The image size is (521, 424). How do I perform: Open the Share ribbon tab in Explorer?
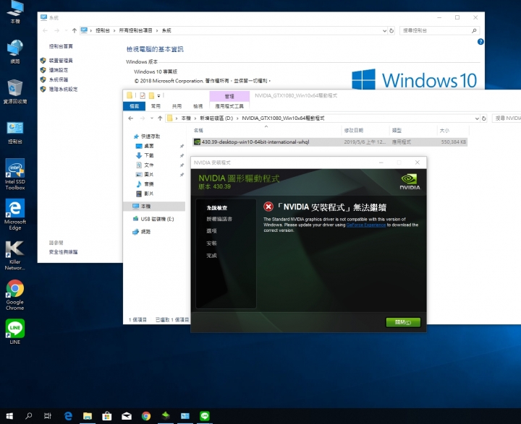[x=177, y=106]
